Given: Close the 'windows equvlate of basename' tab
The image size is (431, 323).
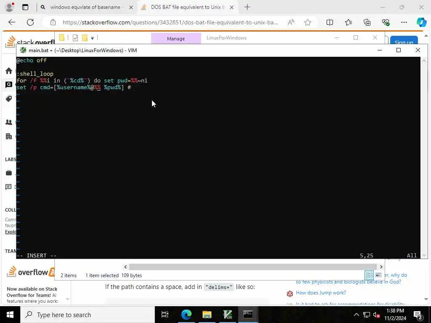Looking at the screenshot, I should (x=131, y=7).
